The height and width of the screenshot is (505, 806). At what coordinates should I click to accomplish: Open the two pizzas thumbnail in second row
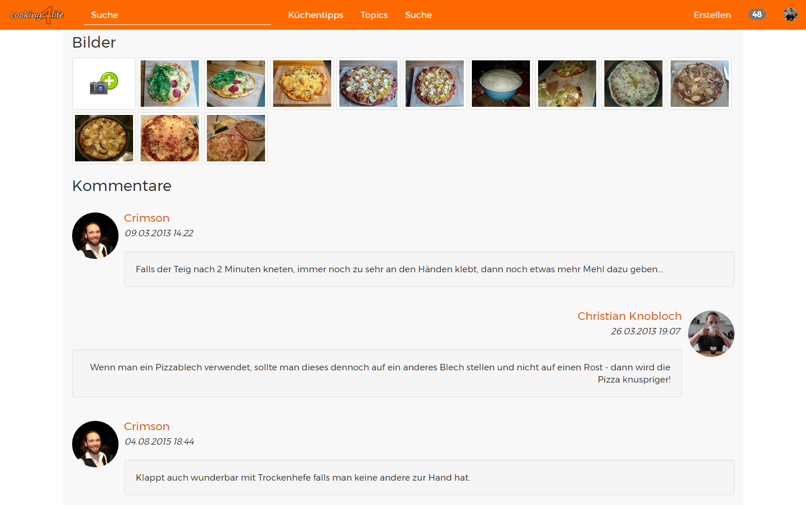tap(236, 138)
